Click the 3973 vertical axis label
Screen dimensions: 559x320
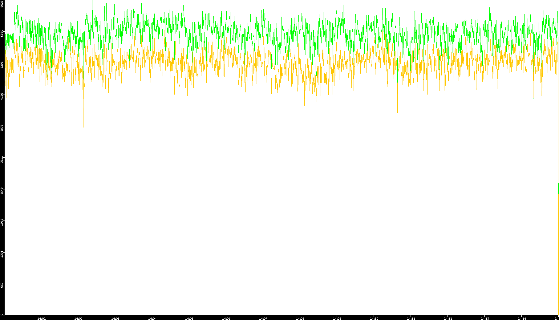pos(2,128)
